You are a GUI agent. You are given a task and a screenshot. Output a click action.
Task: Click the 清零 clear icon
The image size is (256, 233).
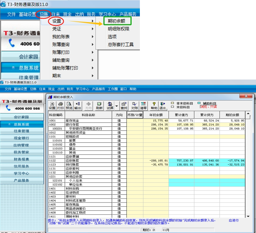click(143, 105)
